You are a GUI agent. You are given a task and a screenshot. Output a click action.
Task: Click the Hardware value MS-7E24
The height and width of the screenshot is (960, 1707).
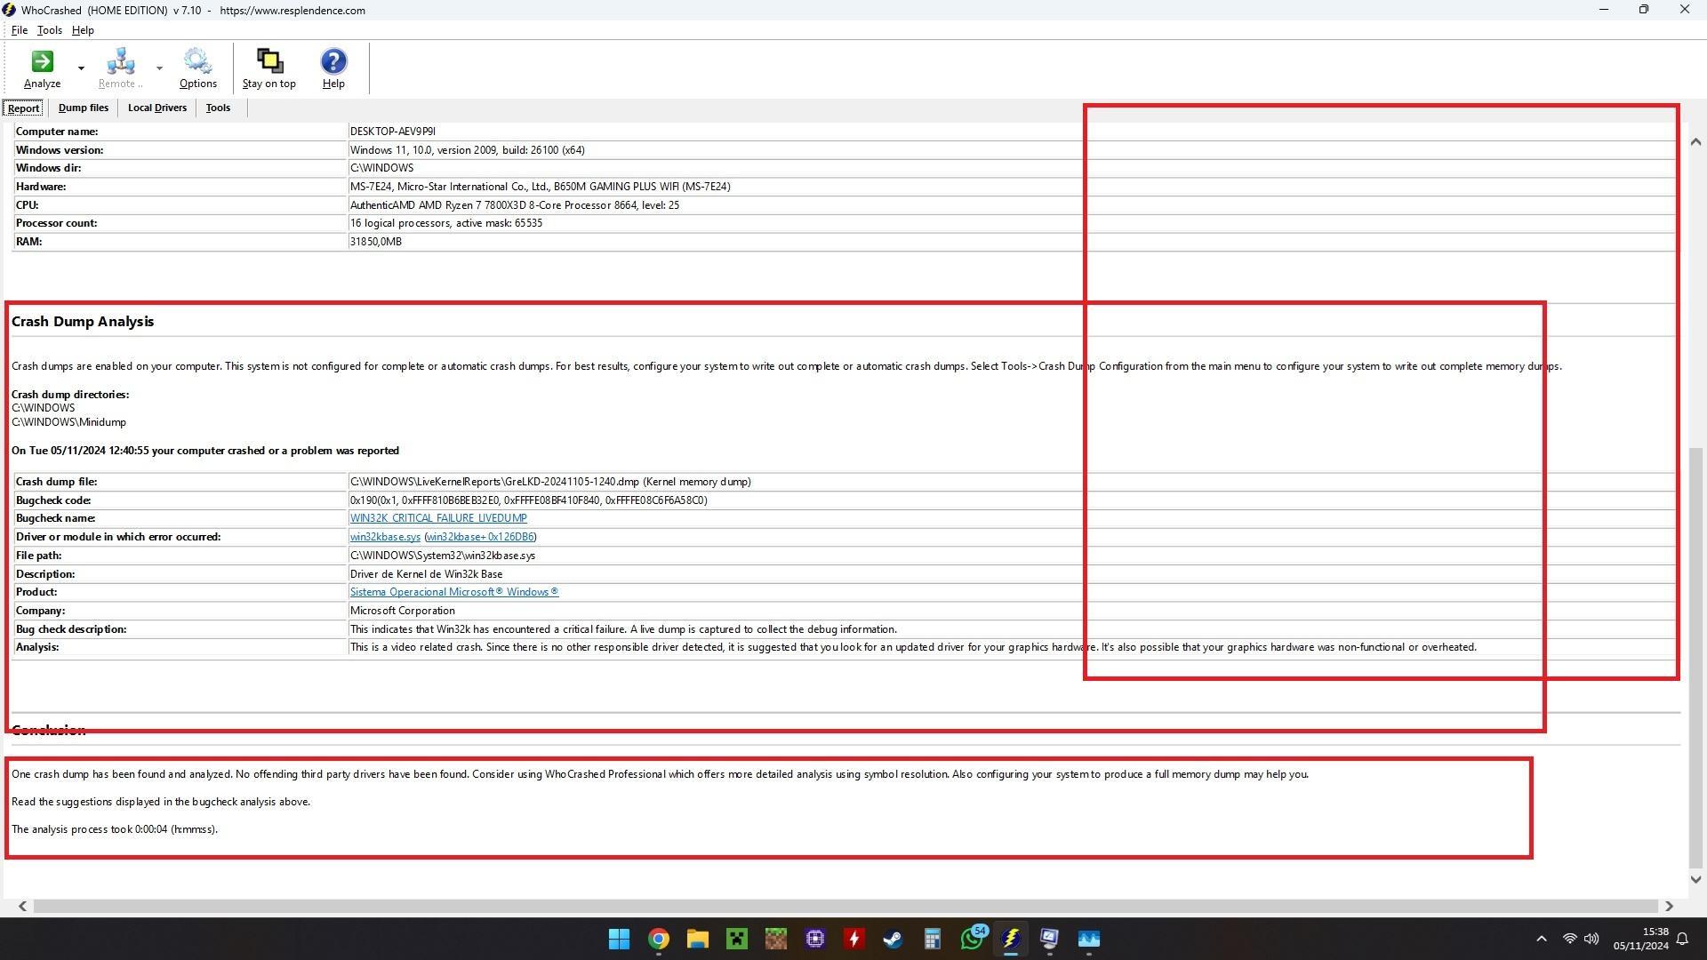[540, 187]
